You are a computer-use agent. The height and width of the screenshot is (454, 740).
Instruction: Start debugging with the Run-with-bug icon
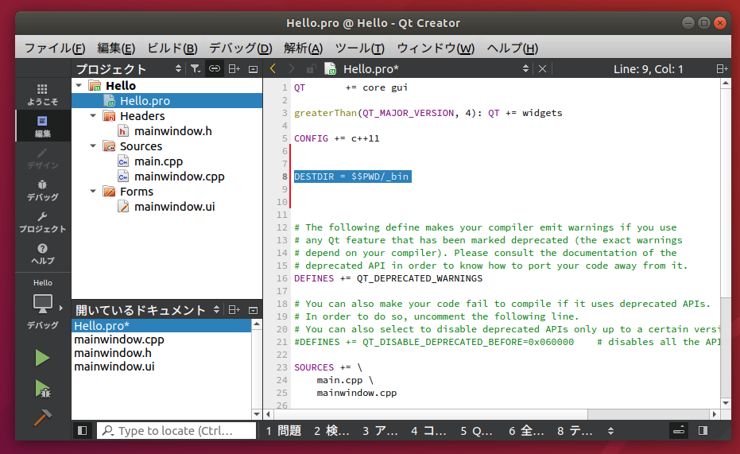(x=42, y=389)
